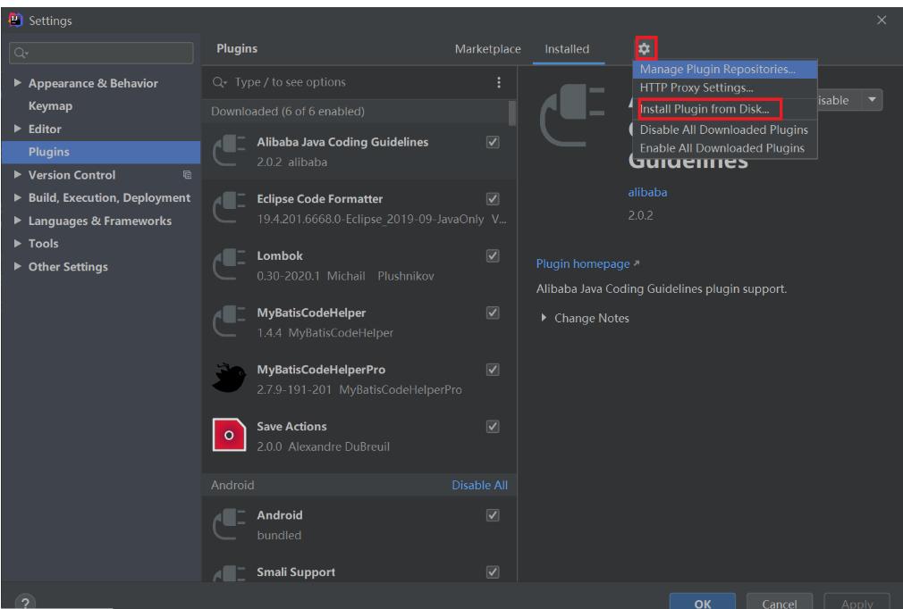Screen dimensions: 903x609
Task: Click the plugin list vertical scrollbar
Action: tap(512, 114)
